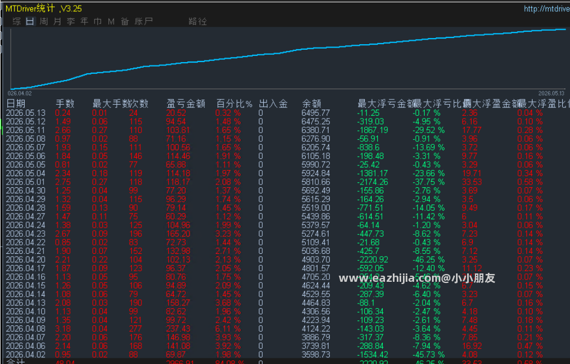Click the floating profit value 19.71
This screenshot has width=570, height=364.
(x=472, y=173)
